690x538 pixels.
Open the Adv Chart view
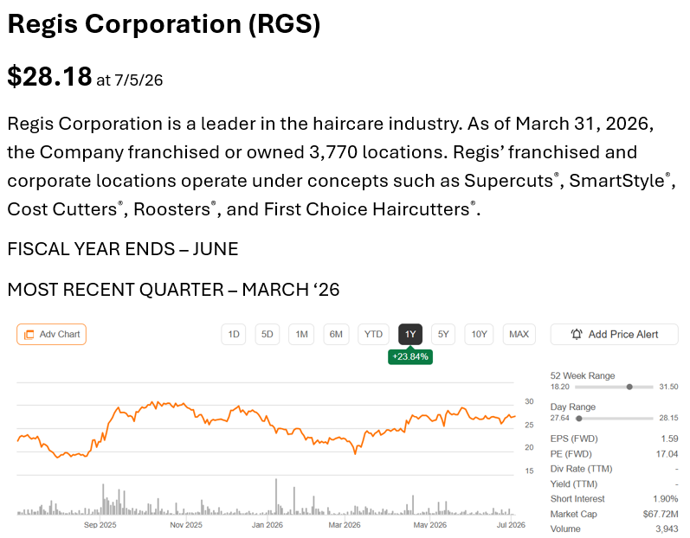tap(51, 335)
